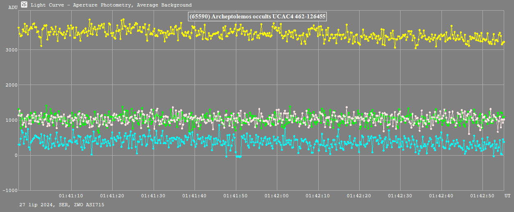This screenshot has width=514, height=212.
Task: Click the "27 lip 2024, SER, ZWO ASI715" footer text
Action: point(61,204)
